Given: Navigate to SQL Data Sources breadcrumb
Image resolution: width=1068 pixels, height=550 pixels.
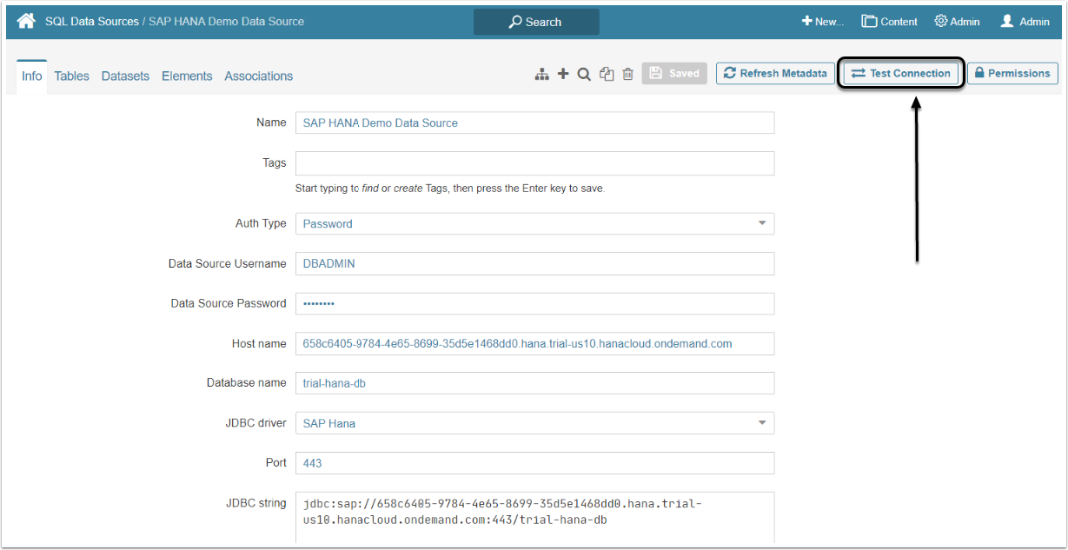Looking at the screenshot, I should coord(91,21).
